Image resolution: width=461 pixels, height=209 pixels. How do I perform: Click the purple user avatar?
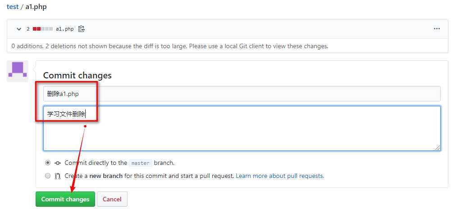click(x=18, y=71)
